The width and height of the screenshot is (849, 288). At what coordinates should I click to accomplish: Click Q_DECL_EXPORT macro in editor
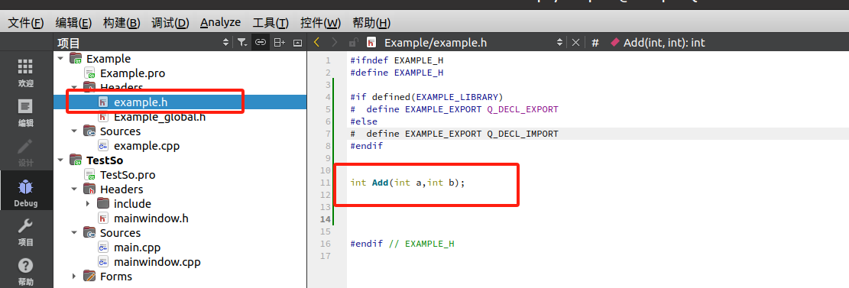(x=523, y=109)
